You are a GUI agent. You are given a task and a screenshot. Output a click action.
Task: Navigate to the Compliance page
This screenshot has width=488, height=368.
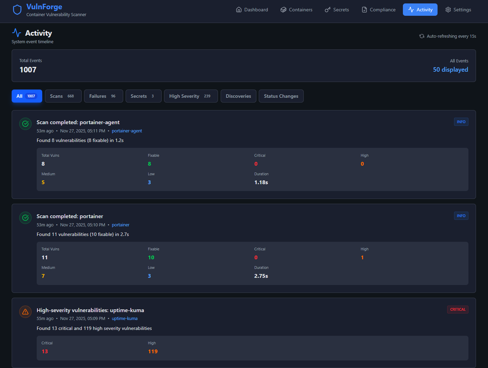(x=379, y=10)
